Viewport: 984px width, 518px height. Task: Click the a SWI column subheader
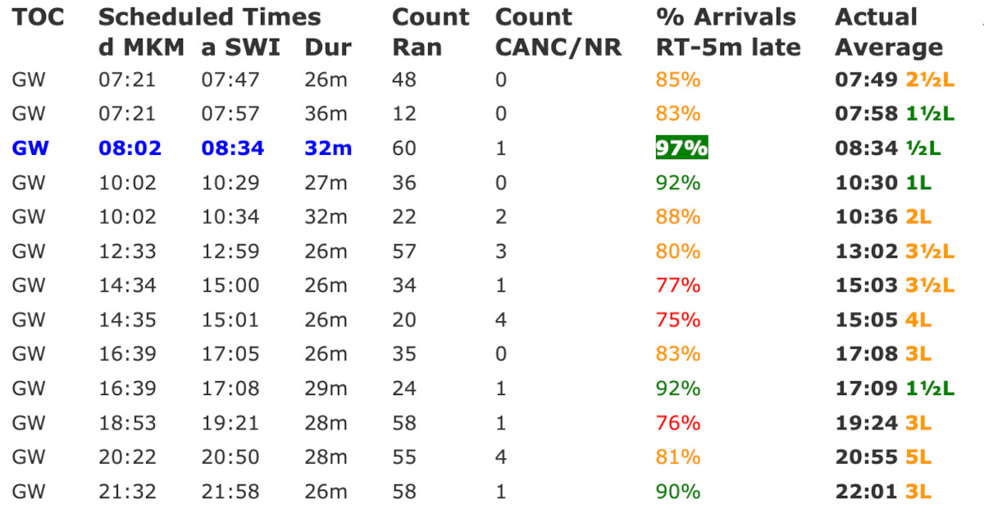(x=241, y=48)
